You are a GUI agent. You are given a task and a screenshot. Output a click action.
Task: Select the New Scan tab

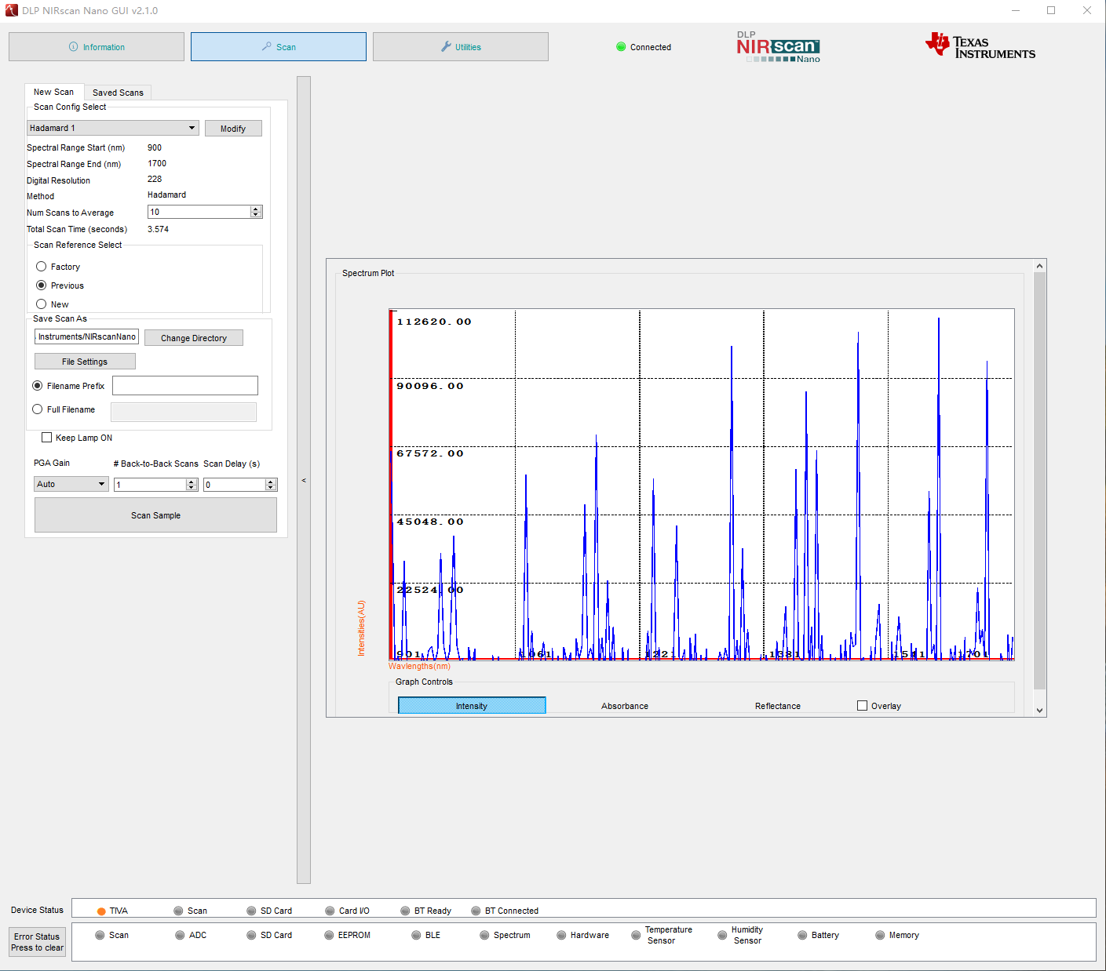[53, 92]
